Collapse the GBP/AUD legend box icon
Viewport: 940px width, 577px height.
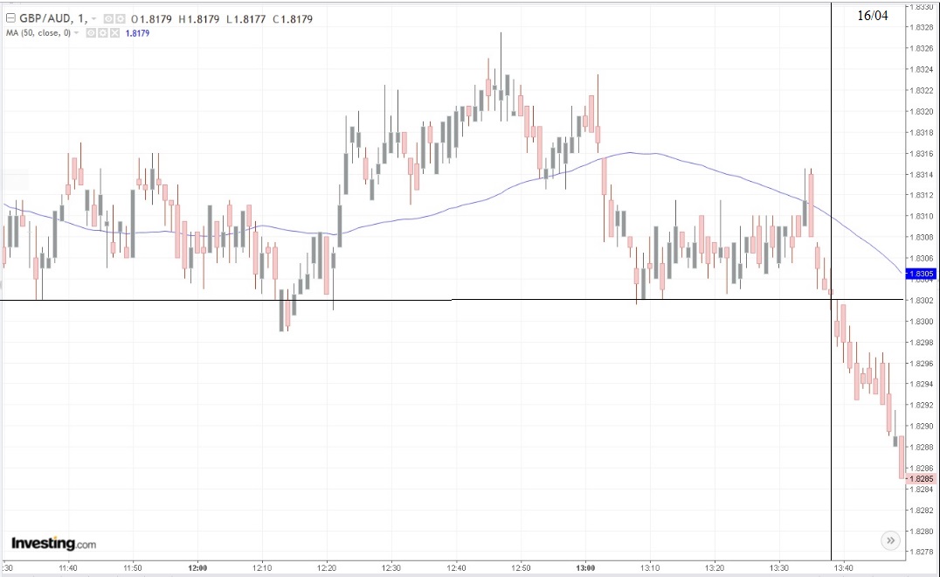click(x=10, y=18)
